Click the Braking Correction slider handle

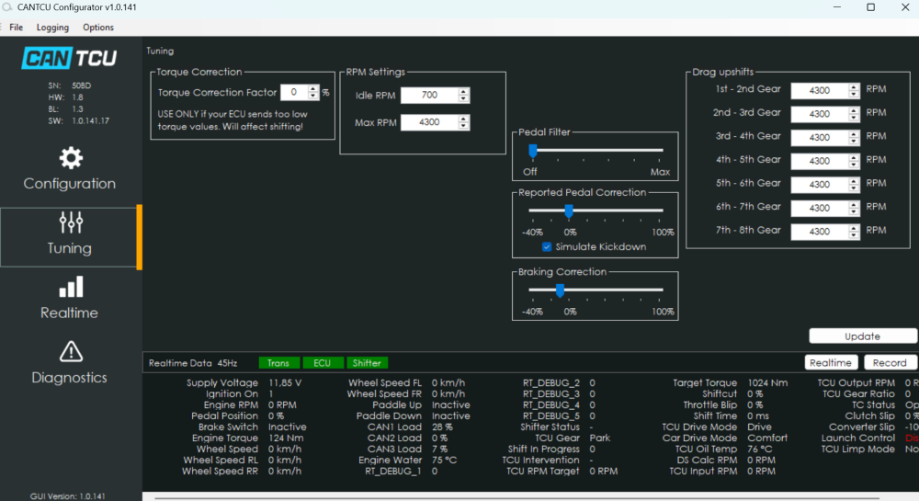point(560,290)
